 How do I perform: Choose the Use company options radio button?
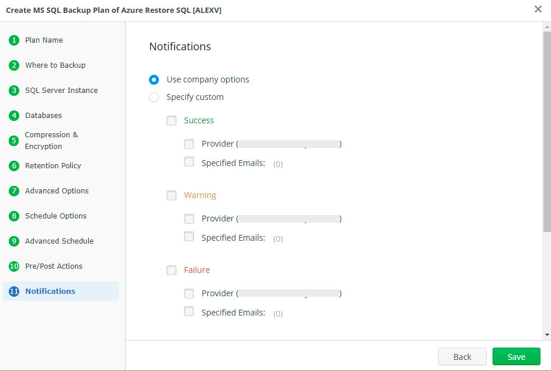[x=154, y=79]
